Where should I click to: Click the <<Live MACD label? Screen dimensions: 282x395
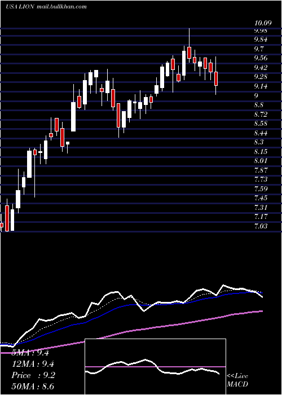[x=237, y=380]
